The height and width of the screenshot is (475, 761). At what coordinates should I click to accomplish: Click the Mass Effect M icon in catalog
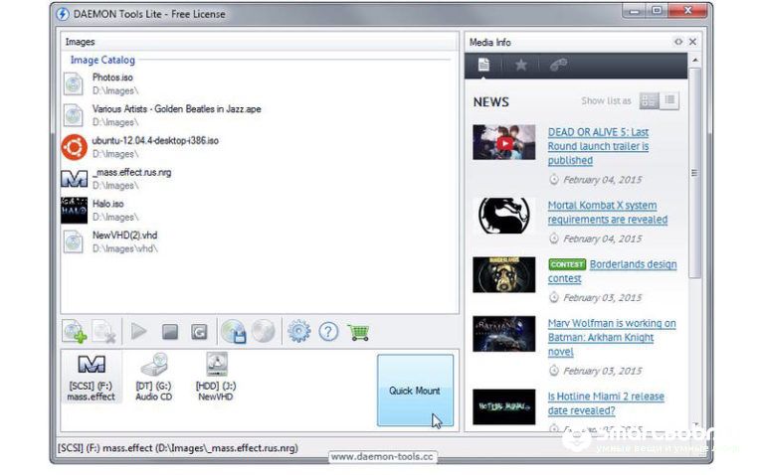pyautogui.click(x=74, y=179)
